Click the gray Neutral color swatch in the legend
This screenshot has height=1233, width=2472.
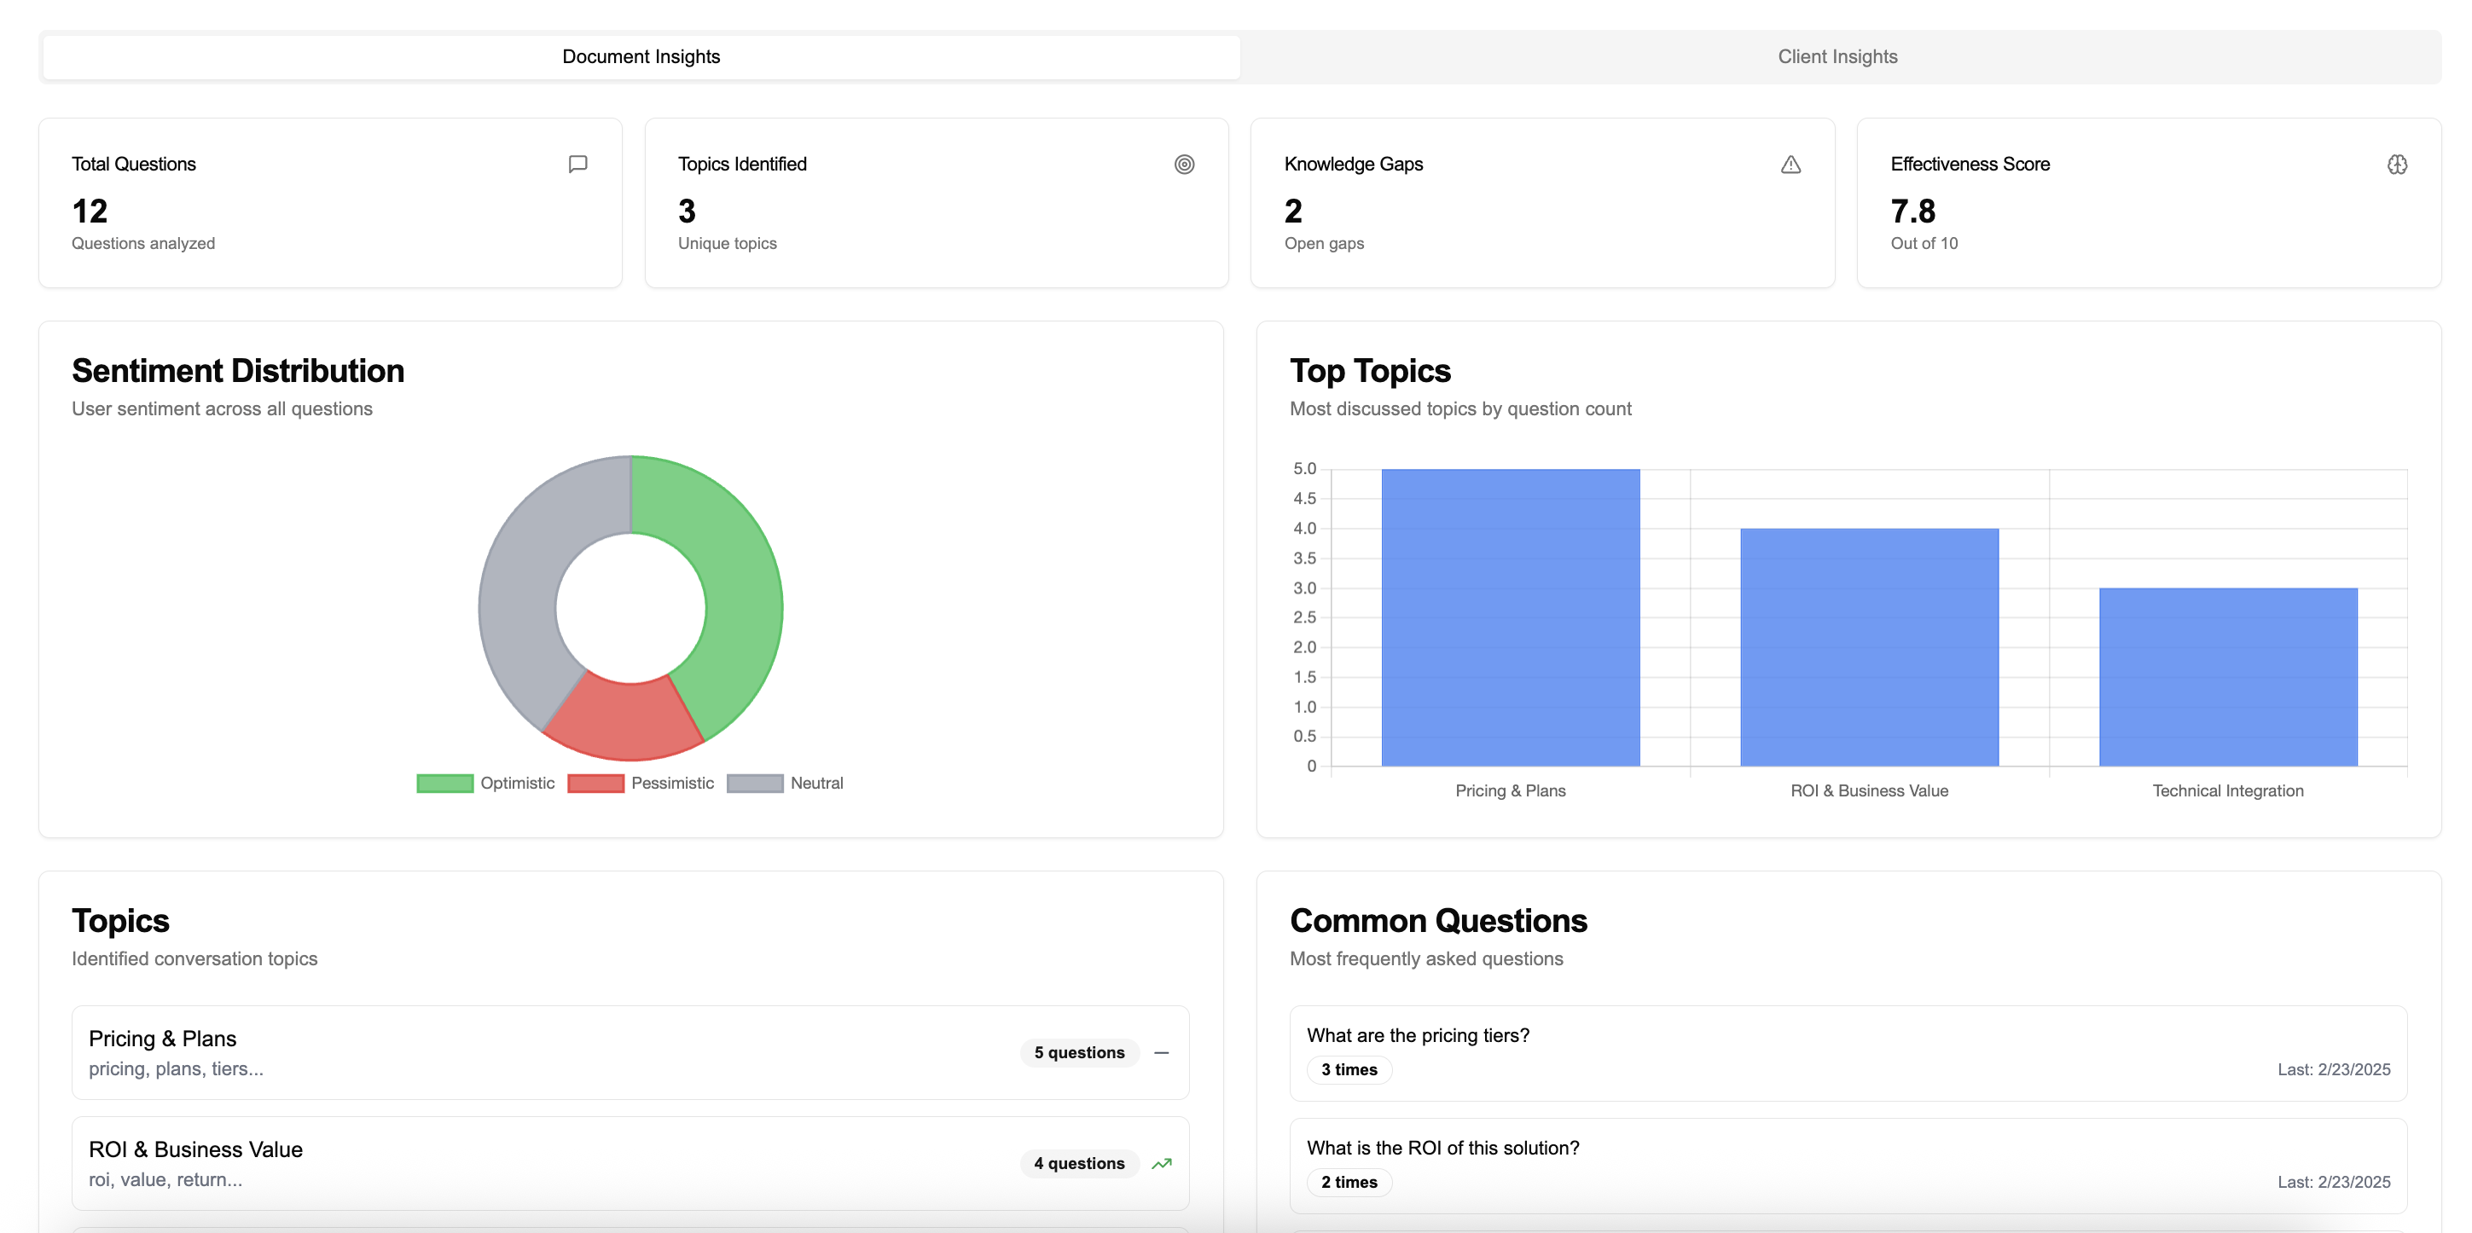[754, 782]
